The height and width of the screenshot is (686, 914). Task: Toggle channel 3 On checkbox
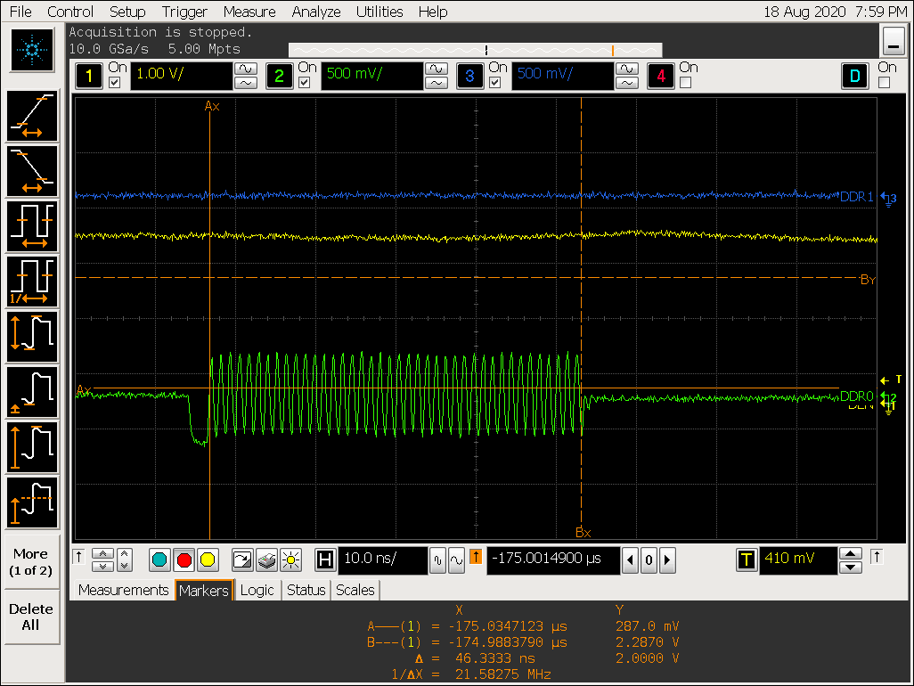[494, 83]
